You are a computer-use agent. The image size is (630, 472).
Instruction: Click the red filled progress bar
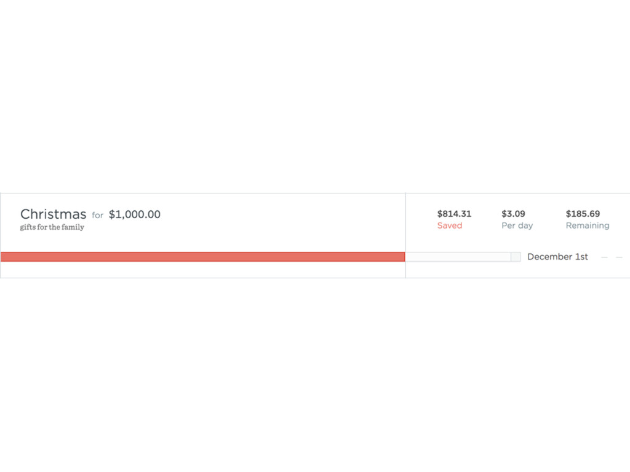(202, 257)
